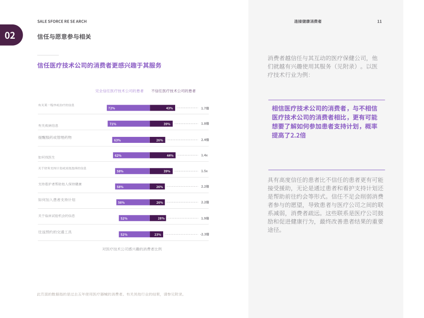This screenshot has width=424, height=318.
Task: Click the paragraph starting "具有高度信任的患者"
Action: click(x=325, y=205)
